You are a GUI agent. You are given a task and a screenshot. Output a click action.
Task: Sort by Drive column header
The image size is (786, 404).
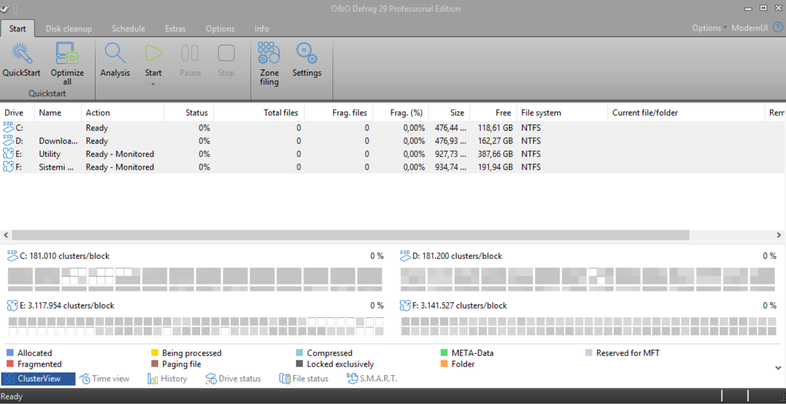18,112
